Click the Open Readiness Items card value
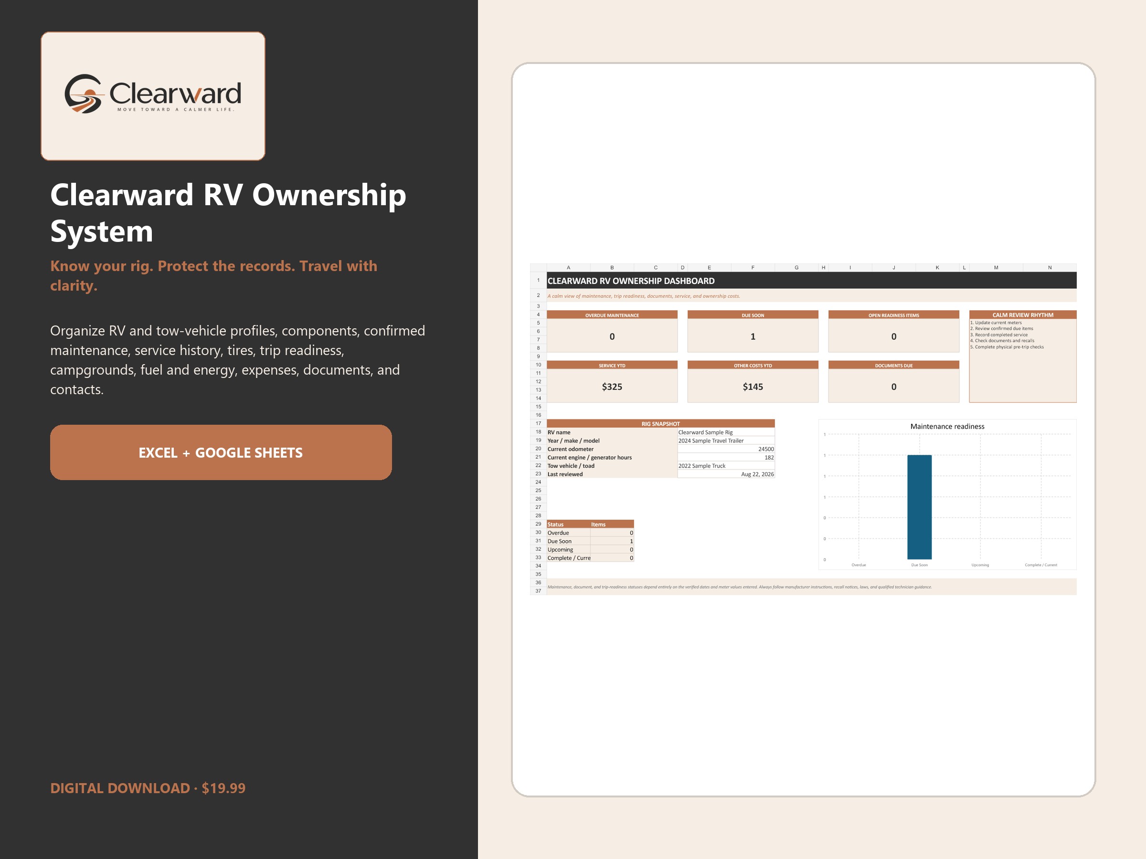 tap(894, 336)
